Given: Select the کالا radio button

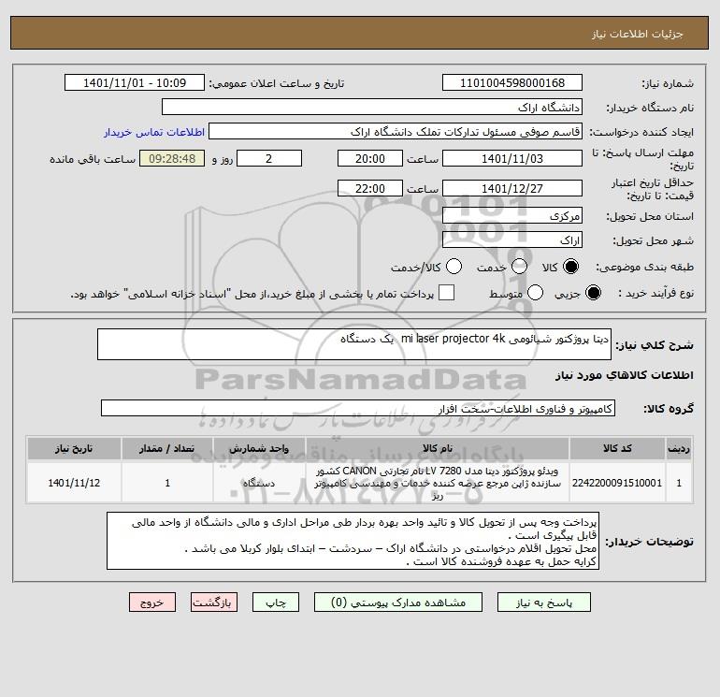Looking at the screenshot, I should [x=570, y=267].
